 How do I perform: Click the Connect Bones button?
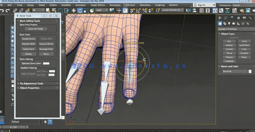click(x=47, y=44)
